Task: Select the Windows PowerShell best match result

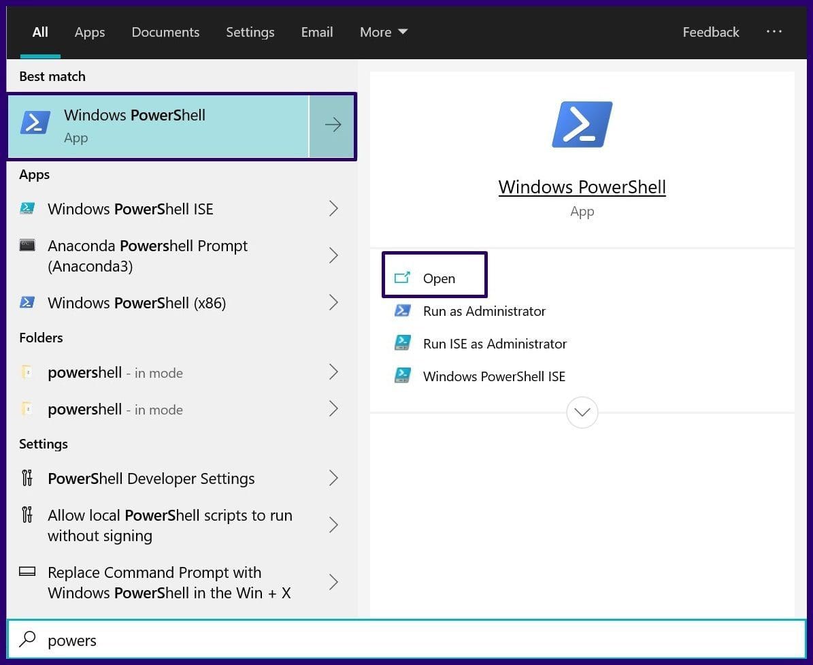Action: click(158, 126)
